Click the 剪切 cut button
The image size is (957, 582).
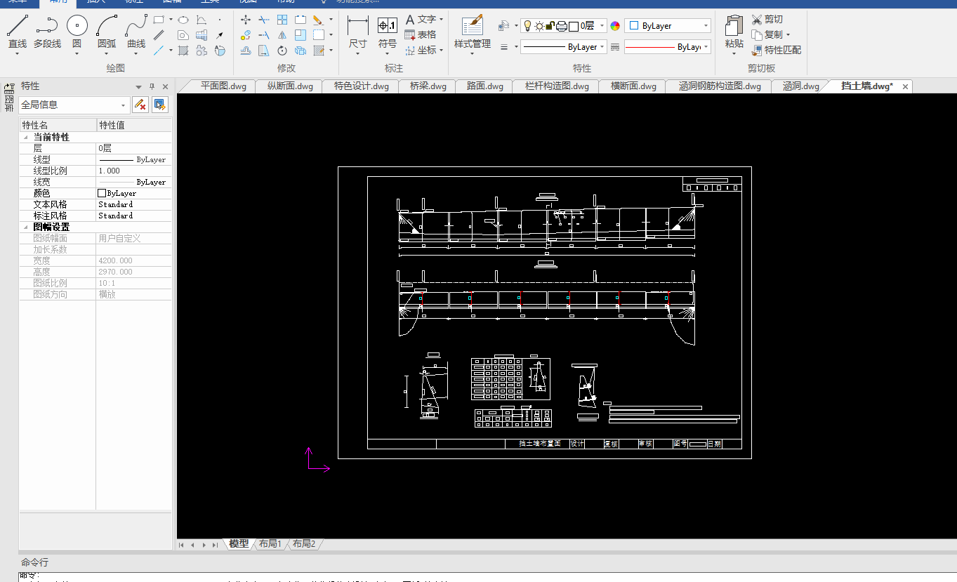[767, 19]
